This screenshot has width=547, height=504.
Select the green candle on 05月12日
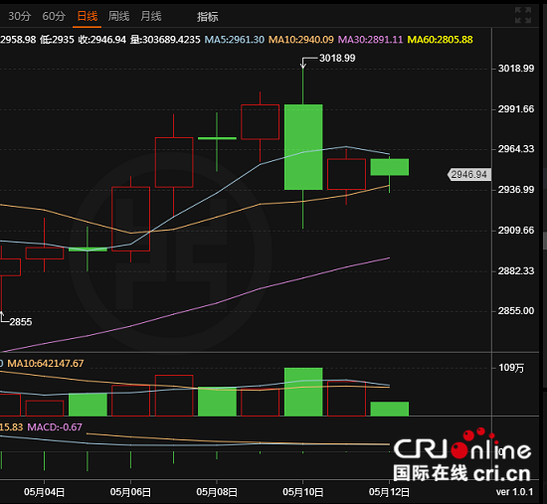tap(389, 167)
